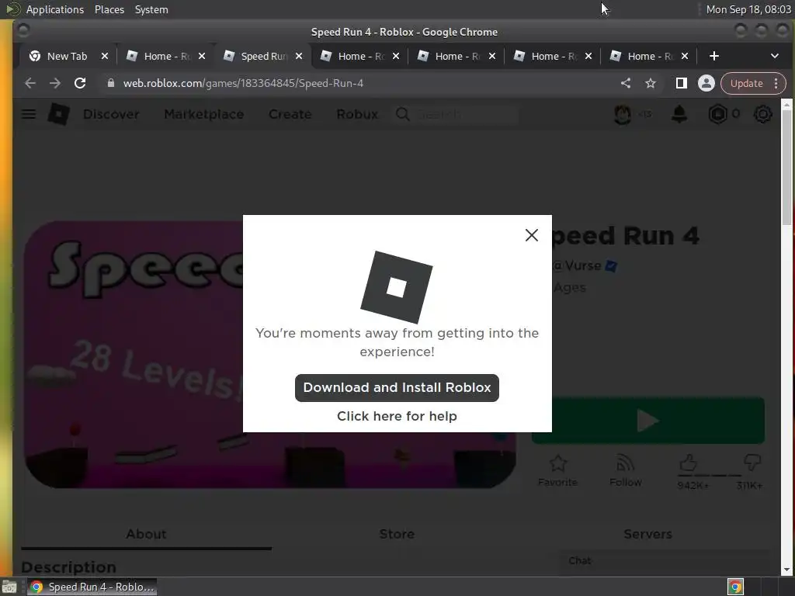Click the search magnifier icon
795x596 pixels.
pos(403,114)
